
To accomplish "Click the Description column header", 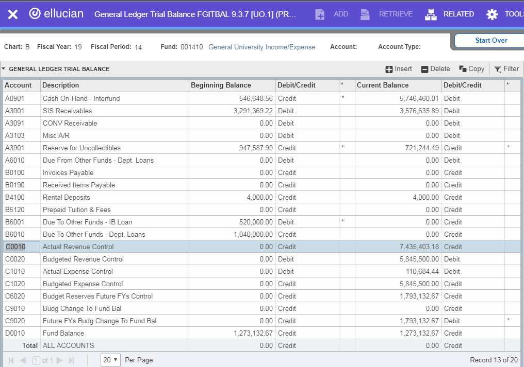I will tap(114, 85).
